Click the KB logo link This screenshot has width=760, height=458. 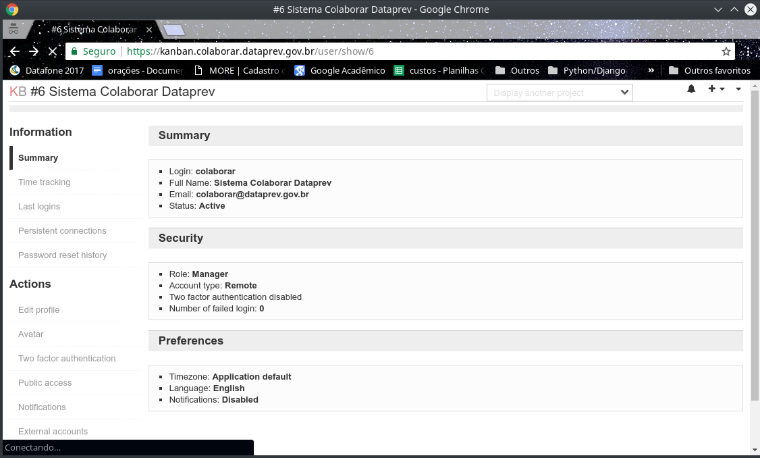pos(18,91)
